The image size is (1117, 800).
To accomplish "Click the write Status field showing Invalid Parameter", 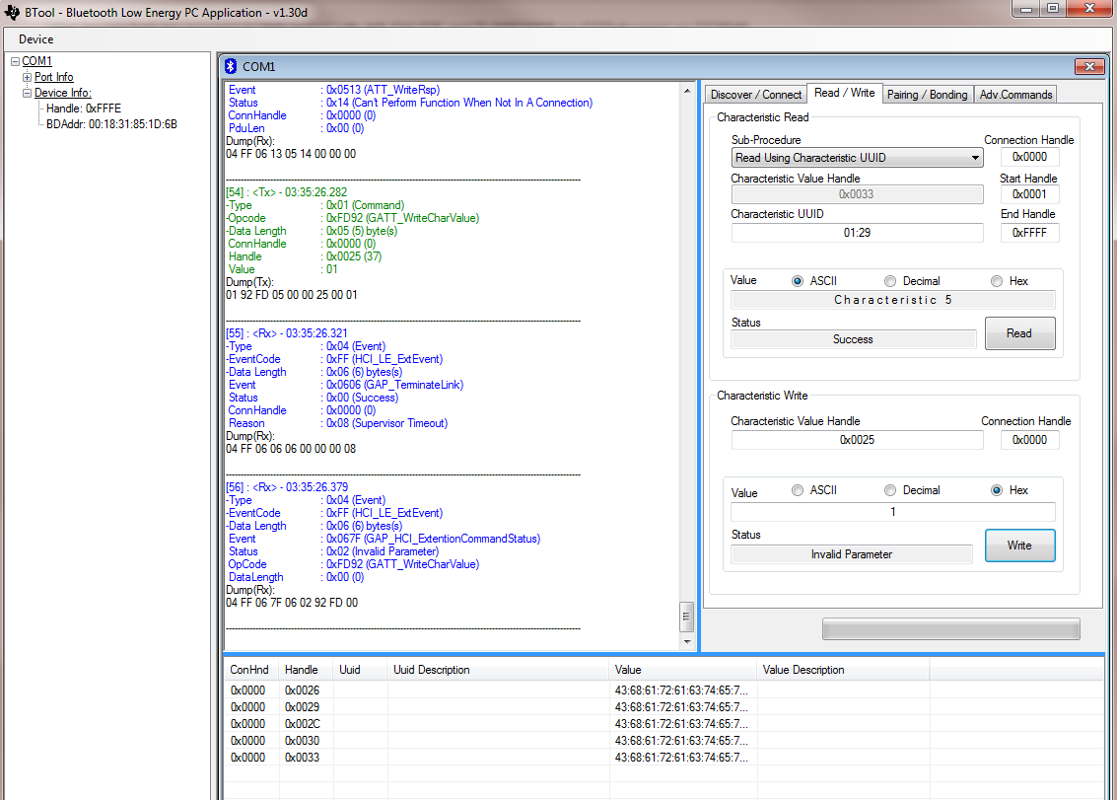I will pyautogui.click(x=851, y=554).
